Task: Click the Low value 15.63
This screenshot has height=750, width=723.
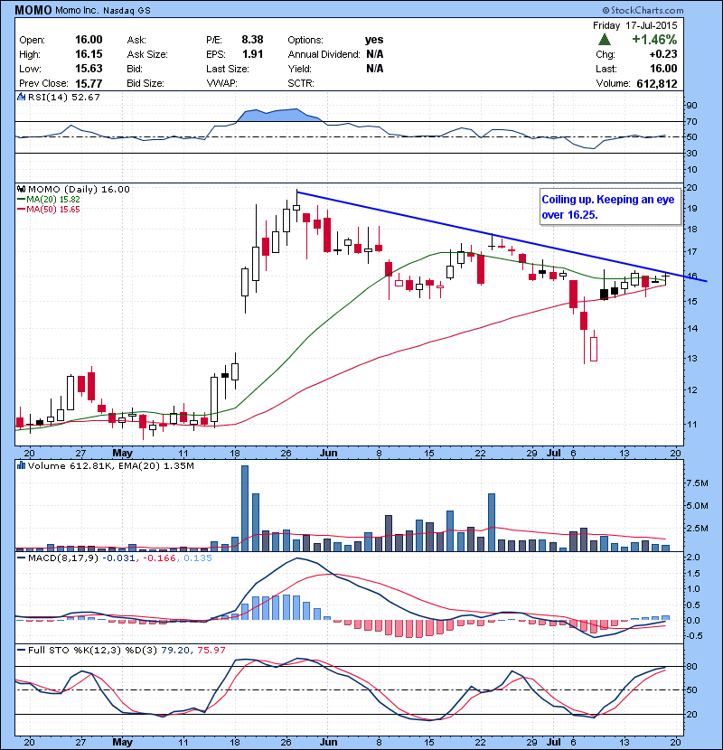Action: pyautogui.click(x=89, y=69)
